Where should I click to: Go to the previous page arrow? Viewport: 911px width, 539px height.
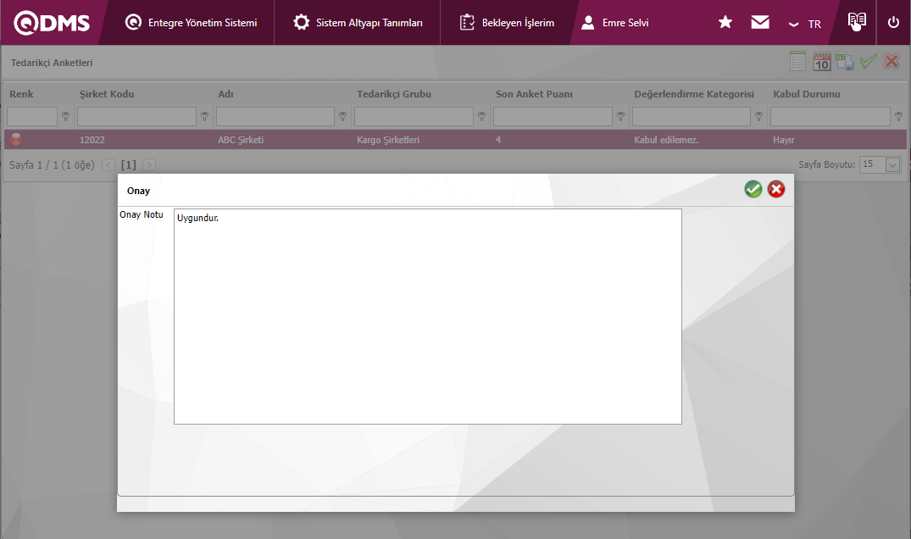point(108,165)
